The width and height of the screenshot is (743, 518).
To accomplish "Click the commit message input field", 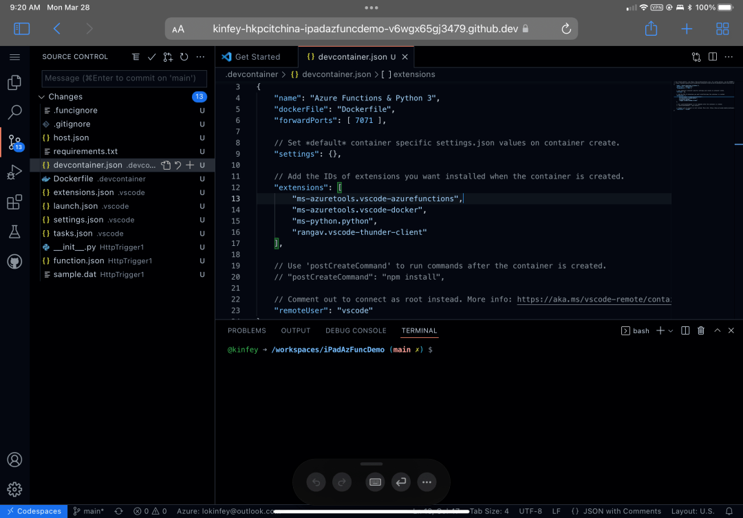I will tap(124, 78).
